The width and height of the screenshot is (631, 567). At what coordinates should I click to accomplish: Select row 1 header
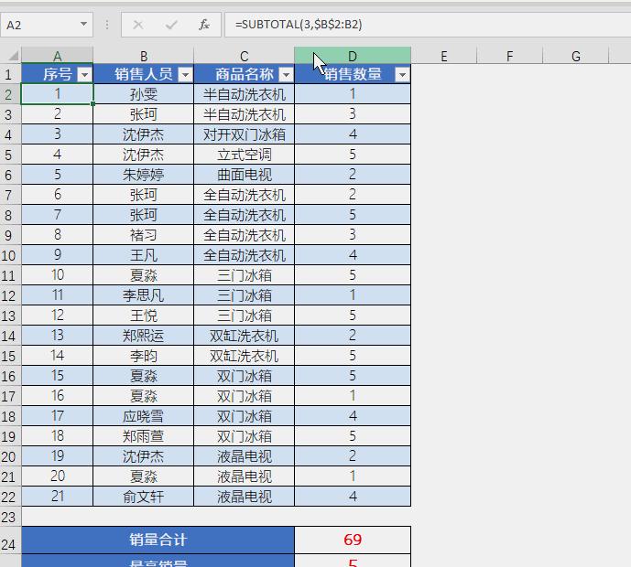9,74
